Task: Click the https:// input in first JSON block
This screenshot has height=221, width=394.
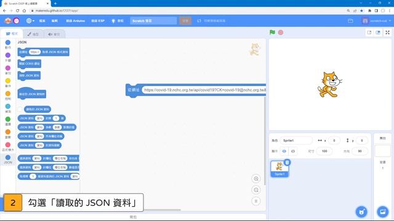Action: coord(34,52)
